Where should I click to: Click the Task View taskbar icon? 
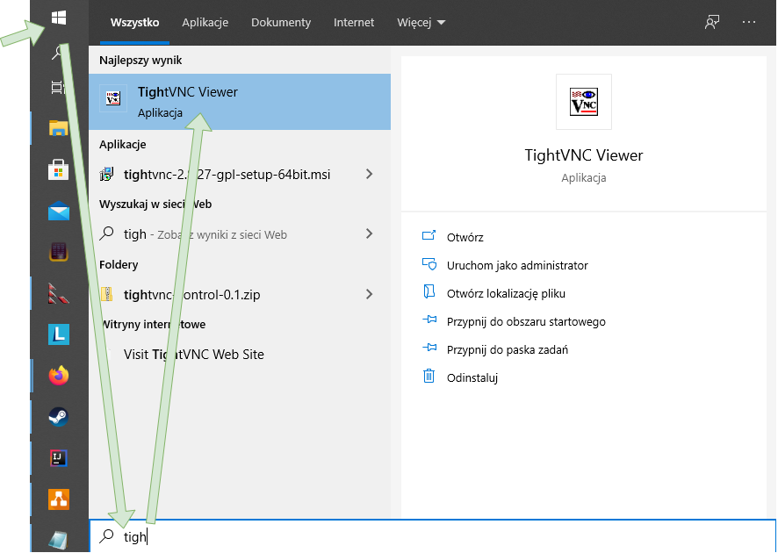(x=59, y=87)
